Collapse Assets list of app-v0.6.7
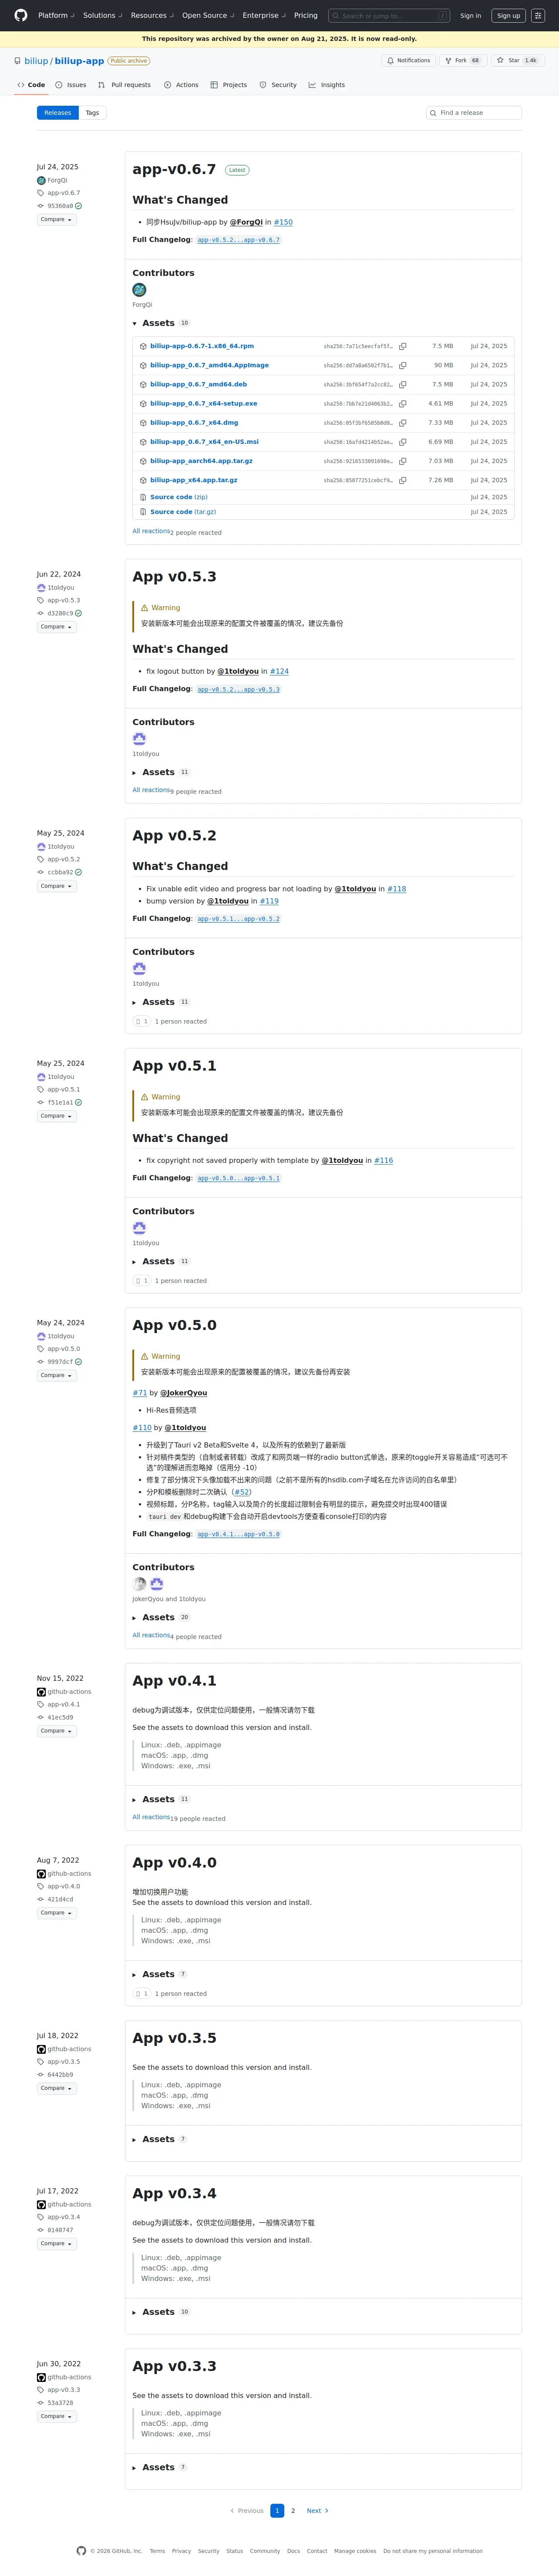The height and width of the screenshot is (2576, 559). coord(161,323)
